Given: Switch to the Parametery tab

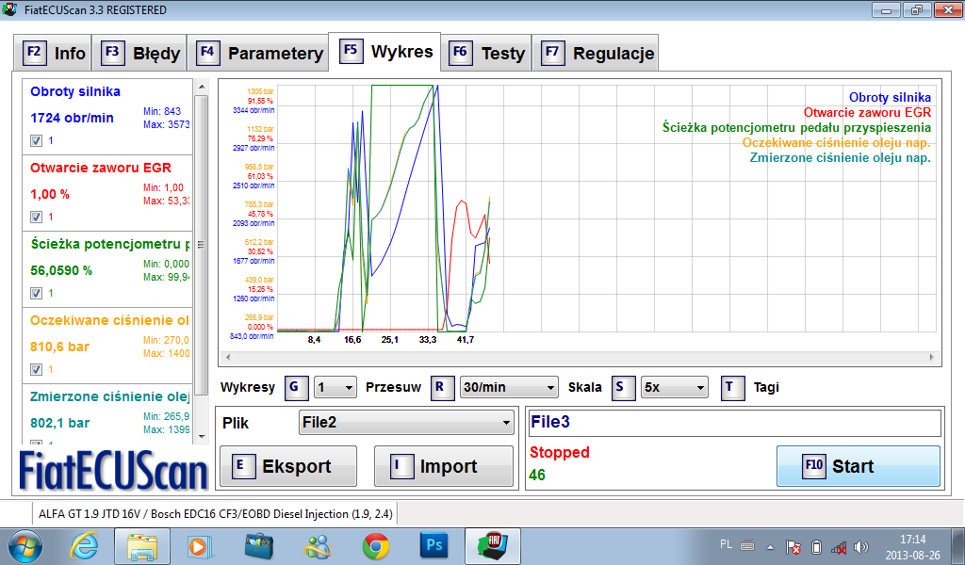Looking at the screenshot, I should tap(260, 53).
